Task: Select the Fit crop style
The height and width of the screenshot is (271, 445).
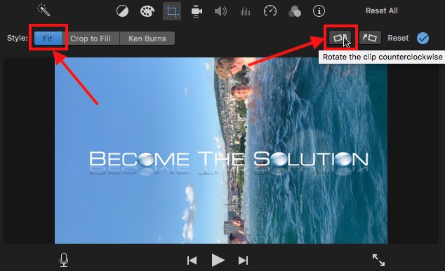Action: point(48,39)
